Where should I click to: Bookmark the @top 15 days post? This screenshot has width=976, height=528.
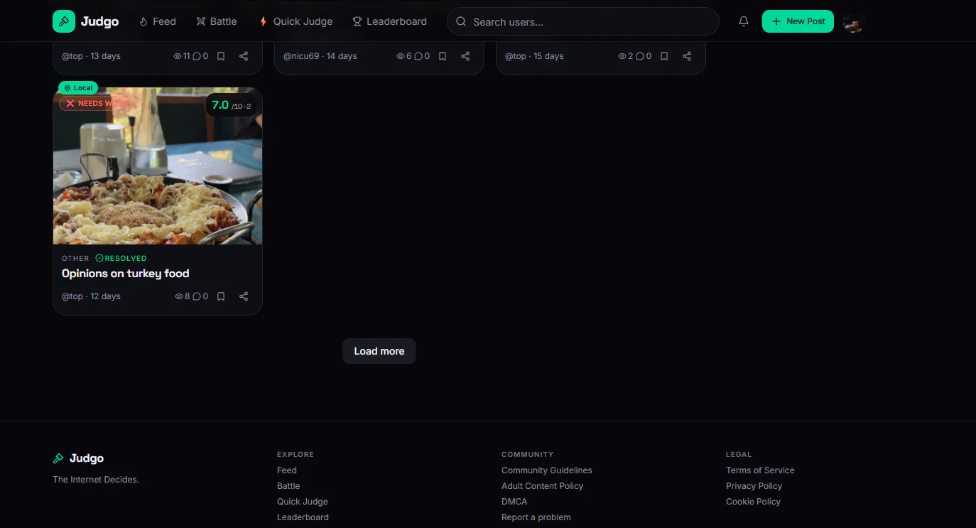pos(664,56)
